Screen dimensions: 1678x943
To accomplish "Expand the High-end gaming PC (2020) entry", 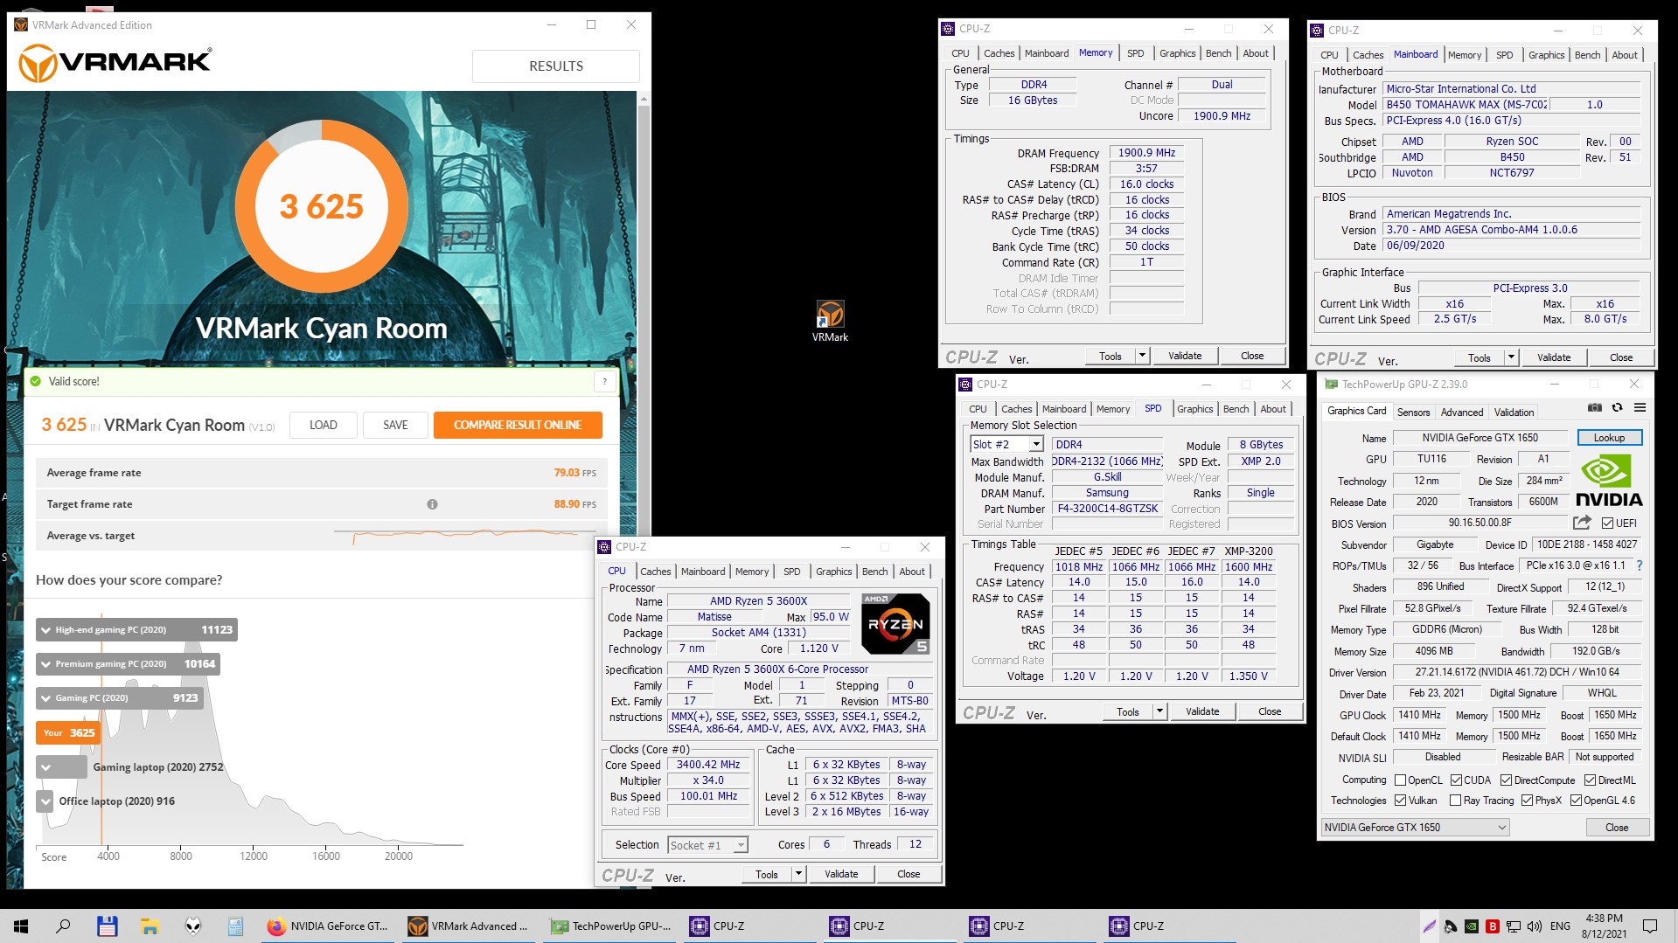I will point(45,630).
